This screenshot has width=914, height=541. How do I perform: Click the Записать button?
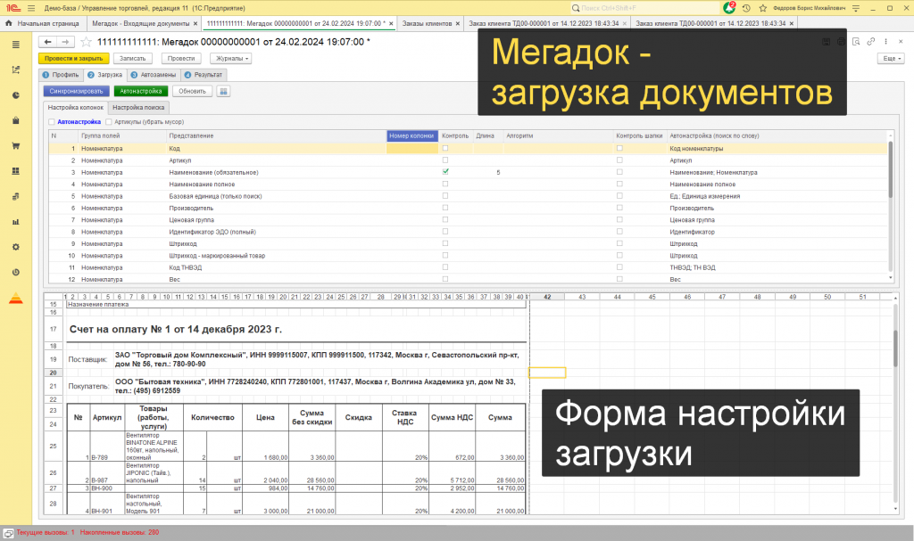click(133, 58)
